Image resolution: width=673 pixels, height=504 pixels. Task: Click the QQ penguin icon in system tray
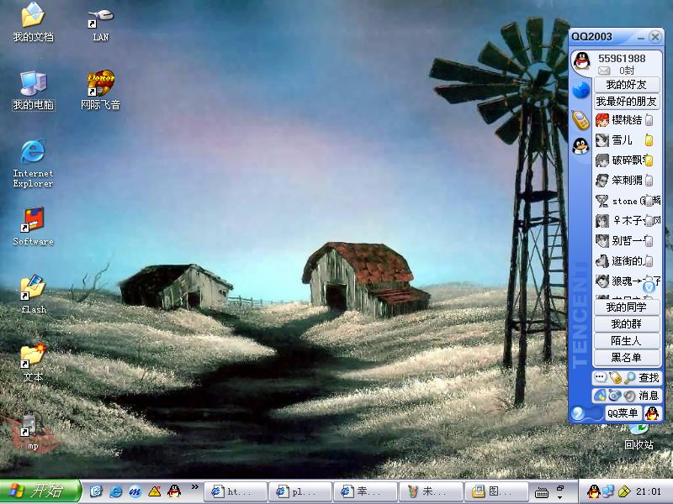coord(594,491)
